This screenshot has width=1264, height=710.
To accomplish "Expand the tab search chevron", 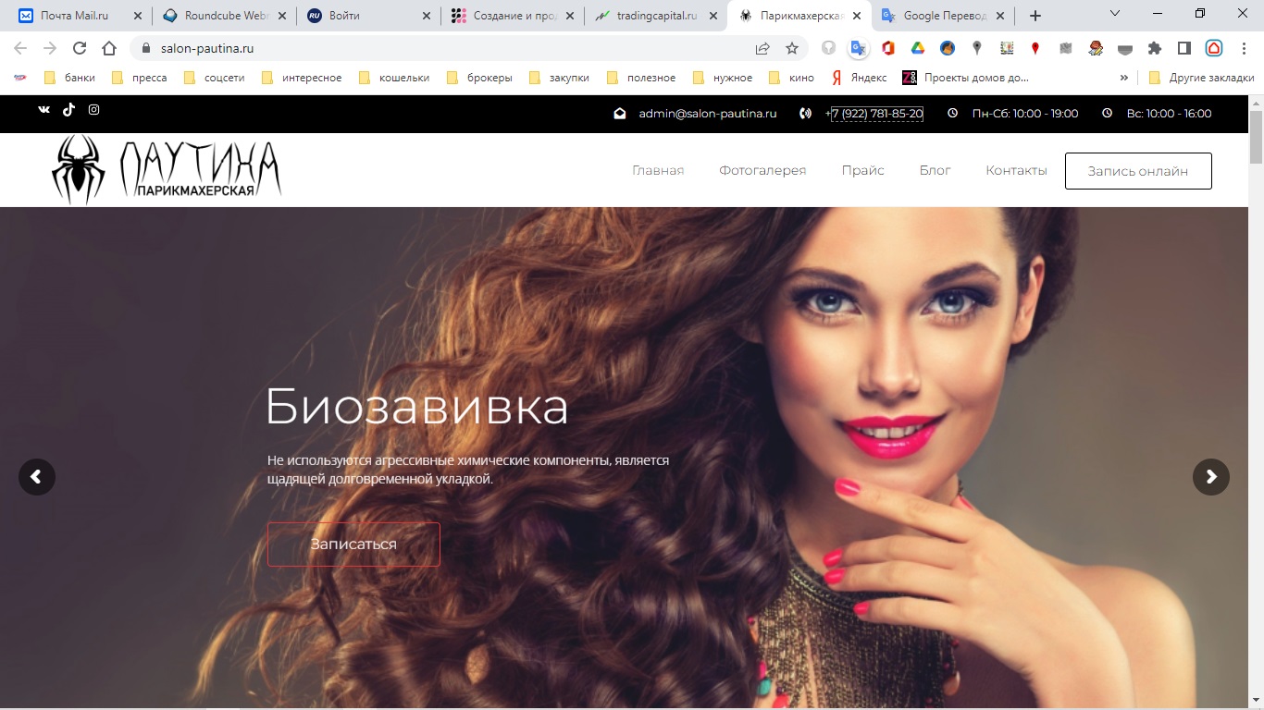I will [x=1114, y=14].
